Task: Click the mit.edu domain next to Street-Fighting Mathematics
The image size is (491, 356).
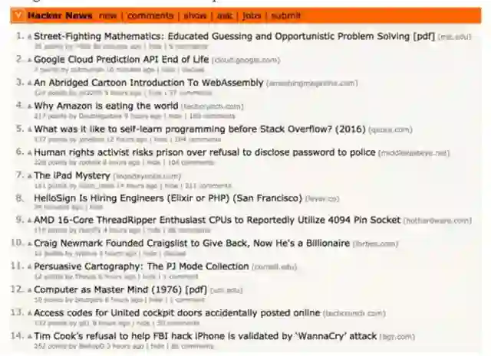Action: 454,38
